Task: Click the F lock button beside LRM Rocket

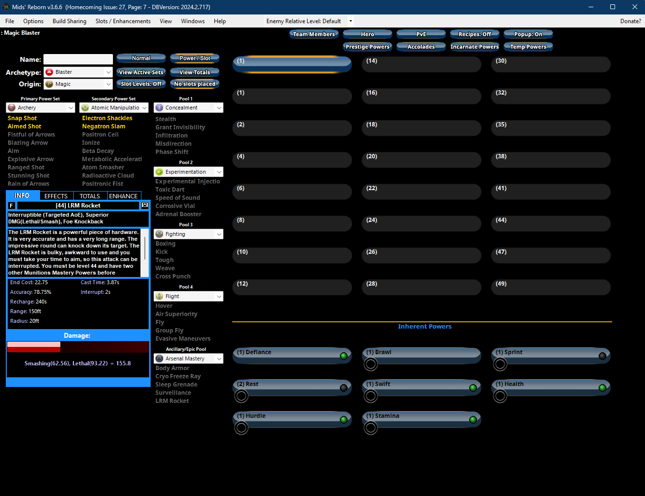Action: [12, 206]
